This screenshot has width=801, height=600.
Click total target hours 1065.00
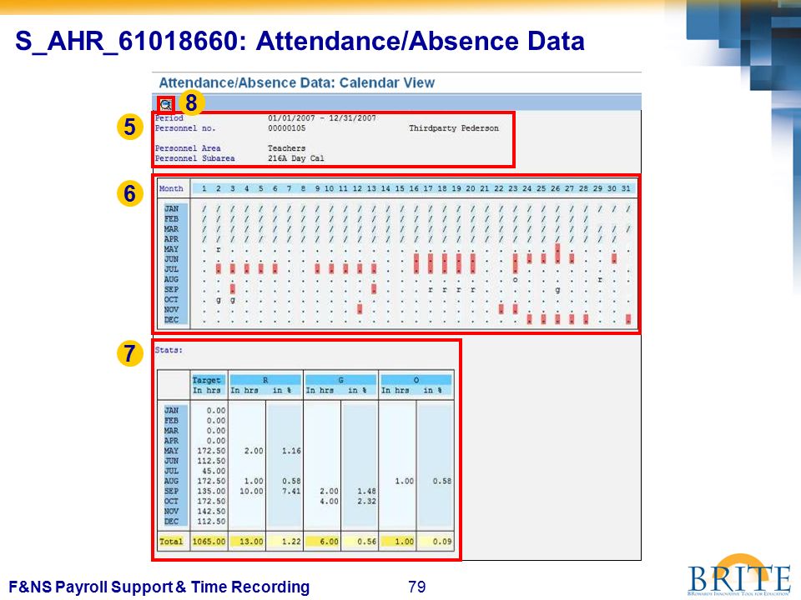209,542
